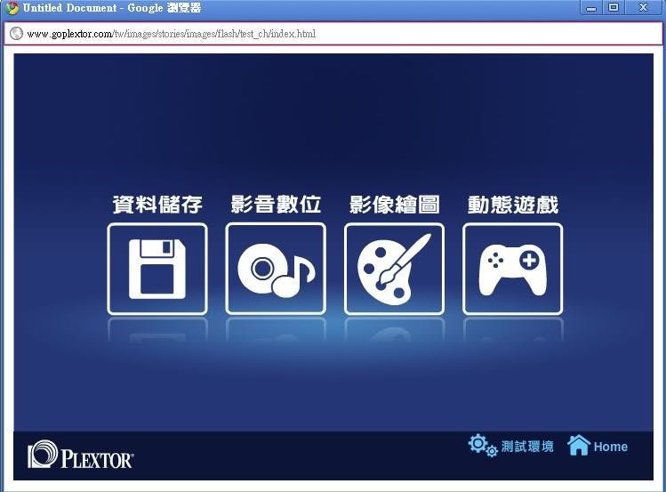Image resolution: width=666 pixels, height=492 pixels.
Task: Open the 測試環境 text link
Action: point(527,447)
